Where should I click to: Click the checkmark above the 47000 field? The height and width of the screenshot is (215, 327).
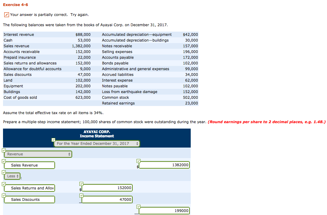coord(81,195)
